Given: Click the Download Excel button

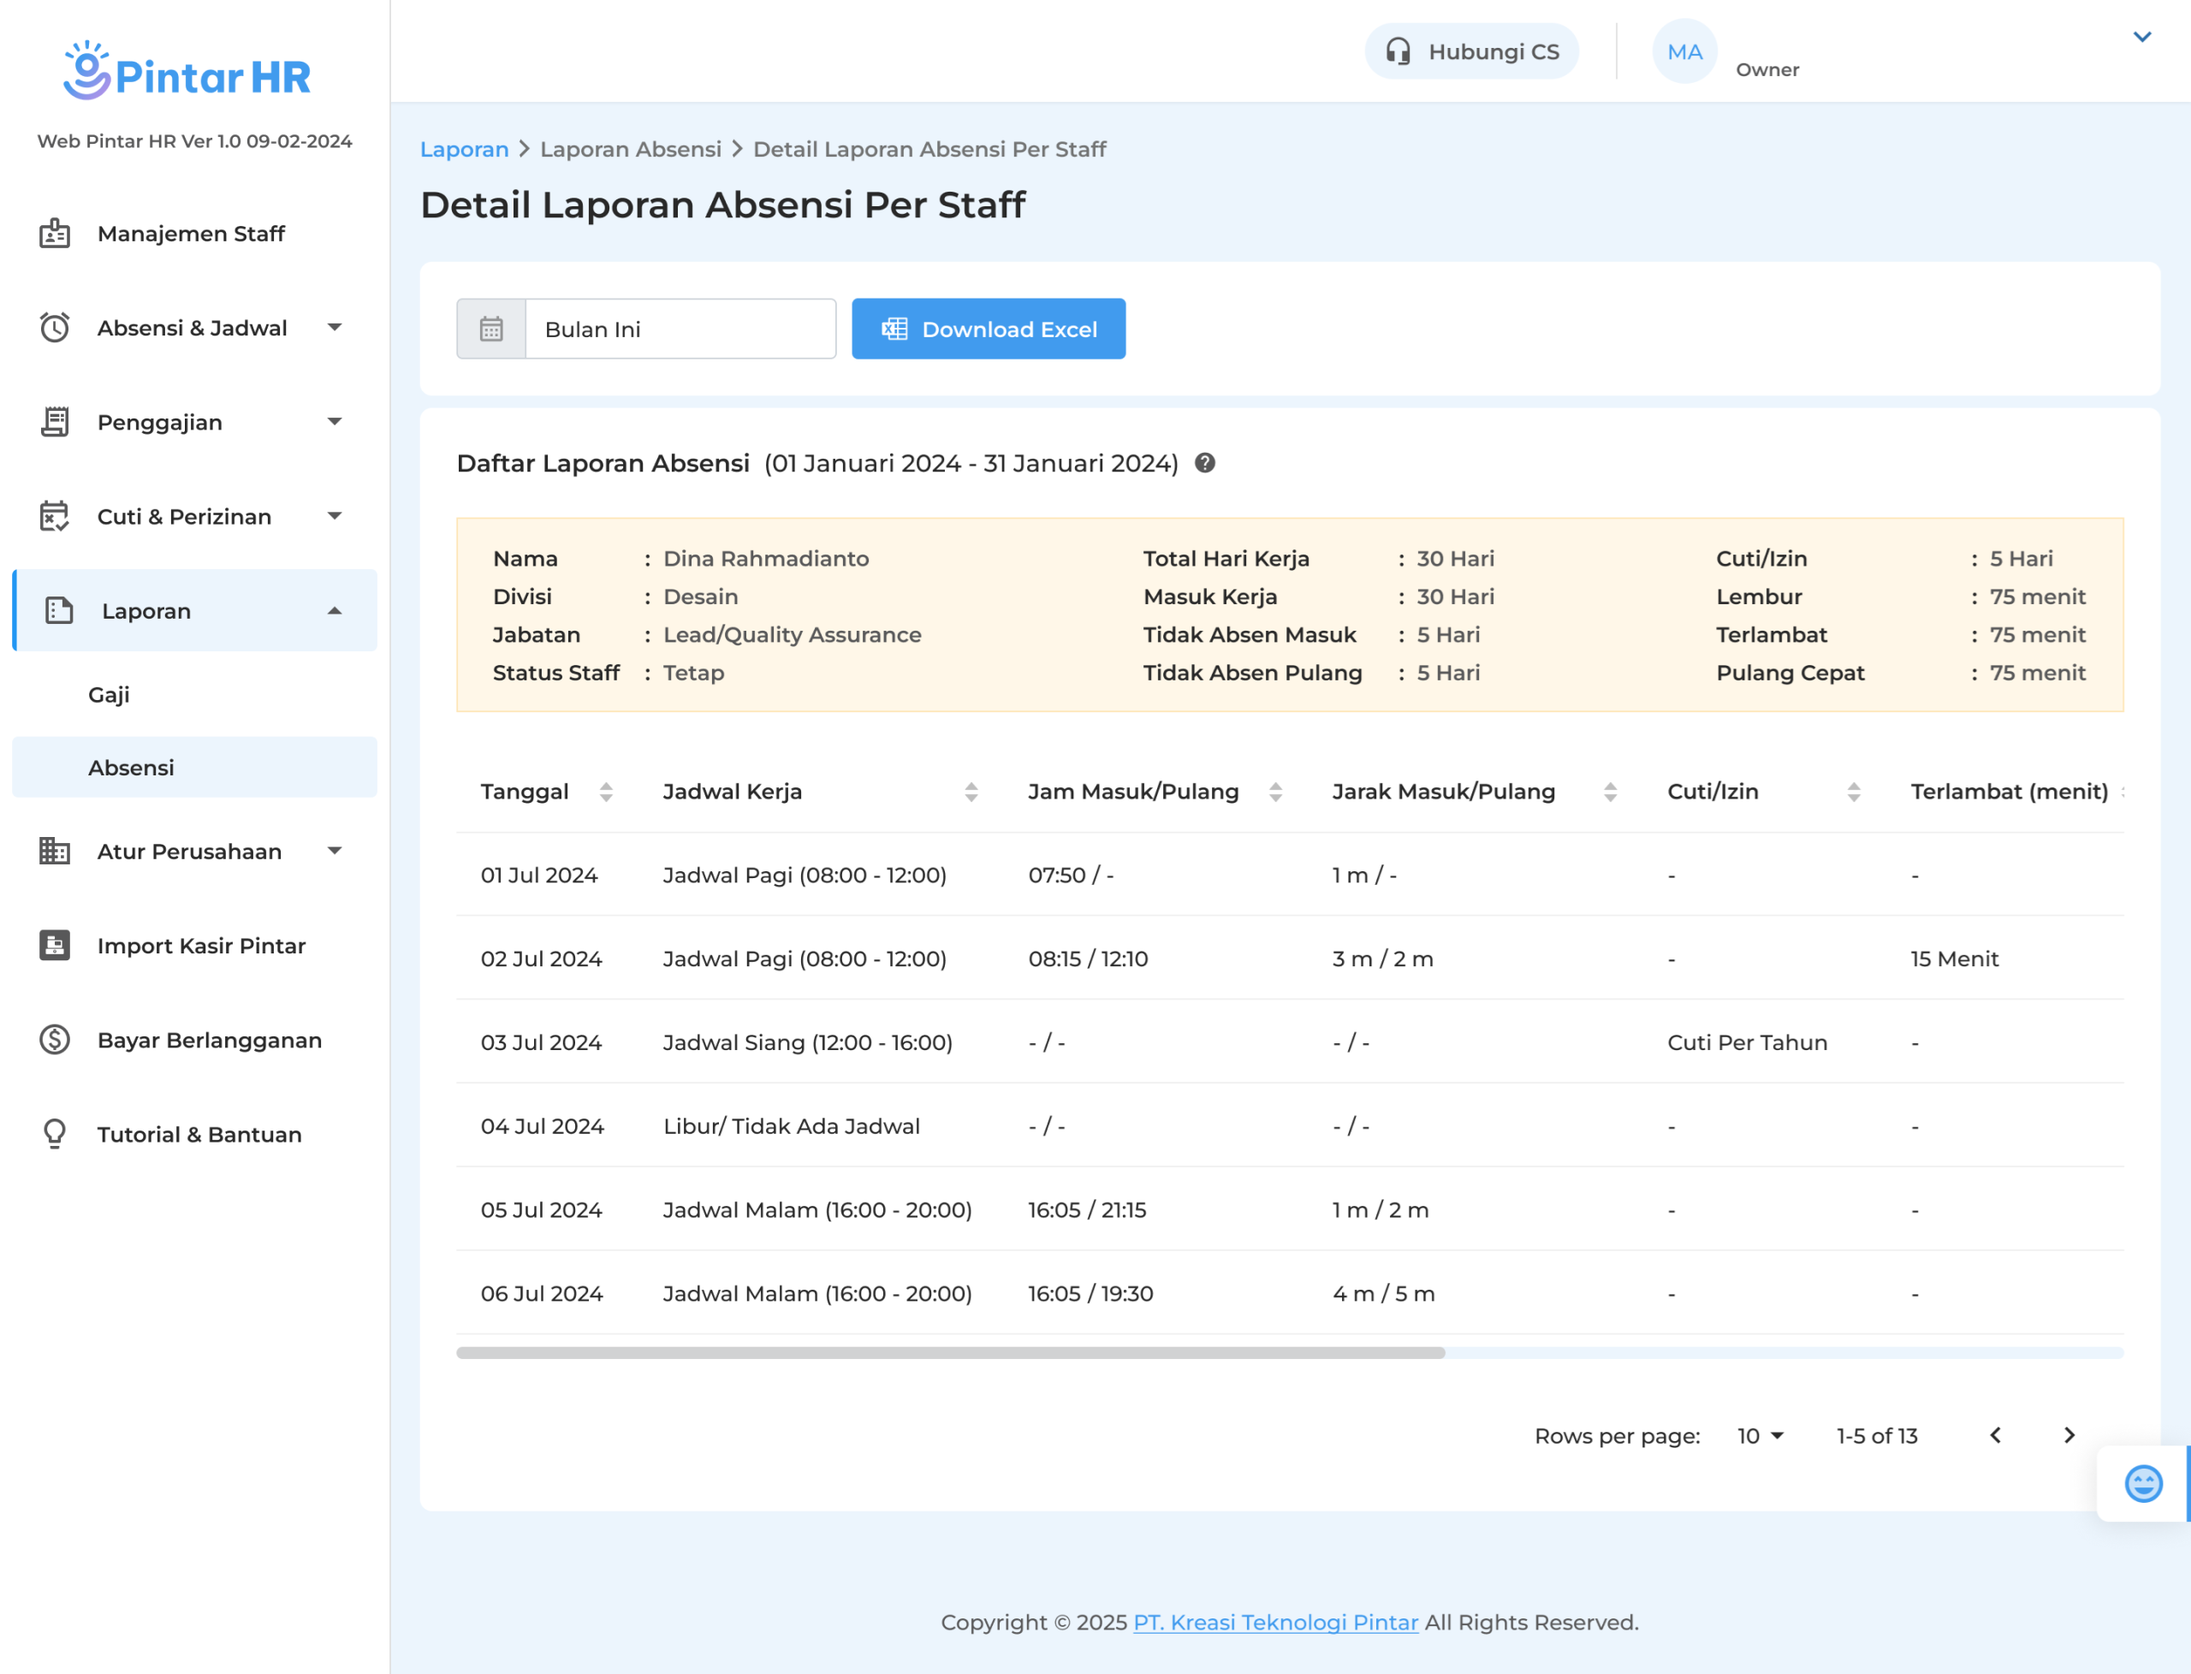Looking at the screenshot, I should pyautogui.click(x=989, y=329).
